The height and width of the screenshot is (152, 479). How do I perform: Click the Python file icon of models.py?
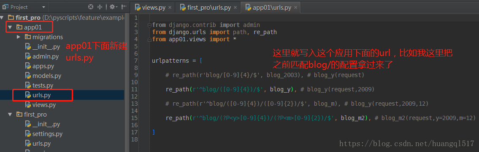pyautogui.click(x=28, y=76)
